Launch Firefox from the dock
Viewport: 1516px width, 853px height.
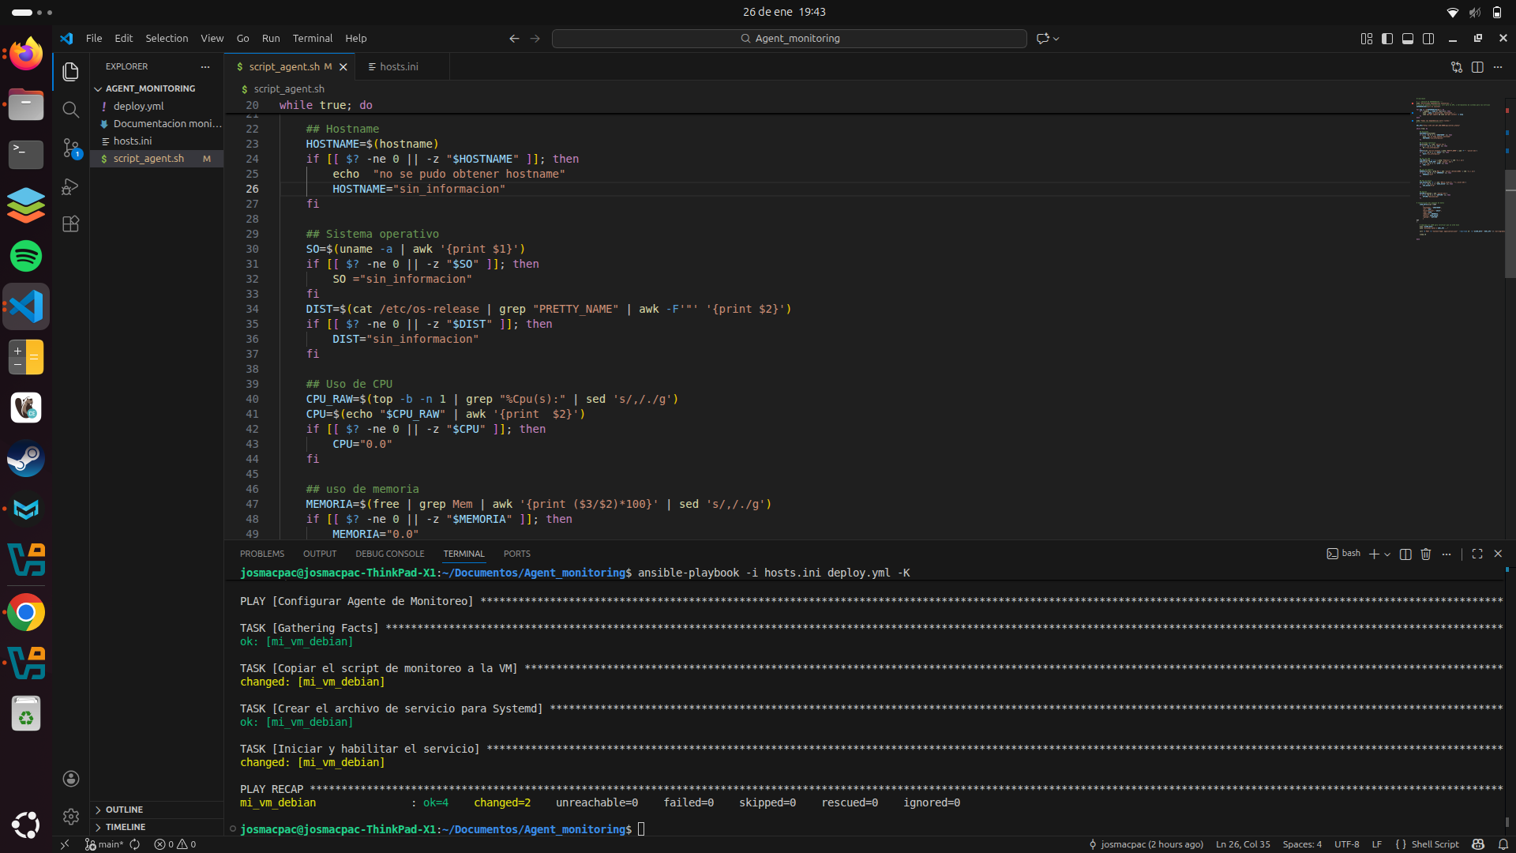26,53
